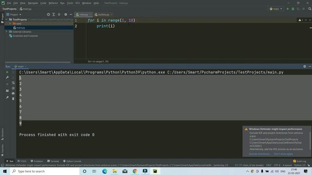Open the Project vertical tool window tab

click(2, 18)
